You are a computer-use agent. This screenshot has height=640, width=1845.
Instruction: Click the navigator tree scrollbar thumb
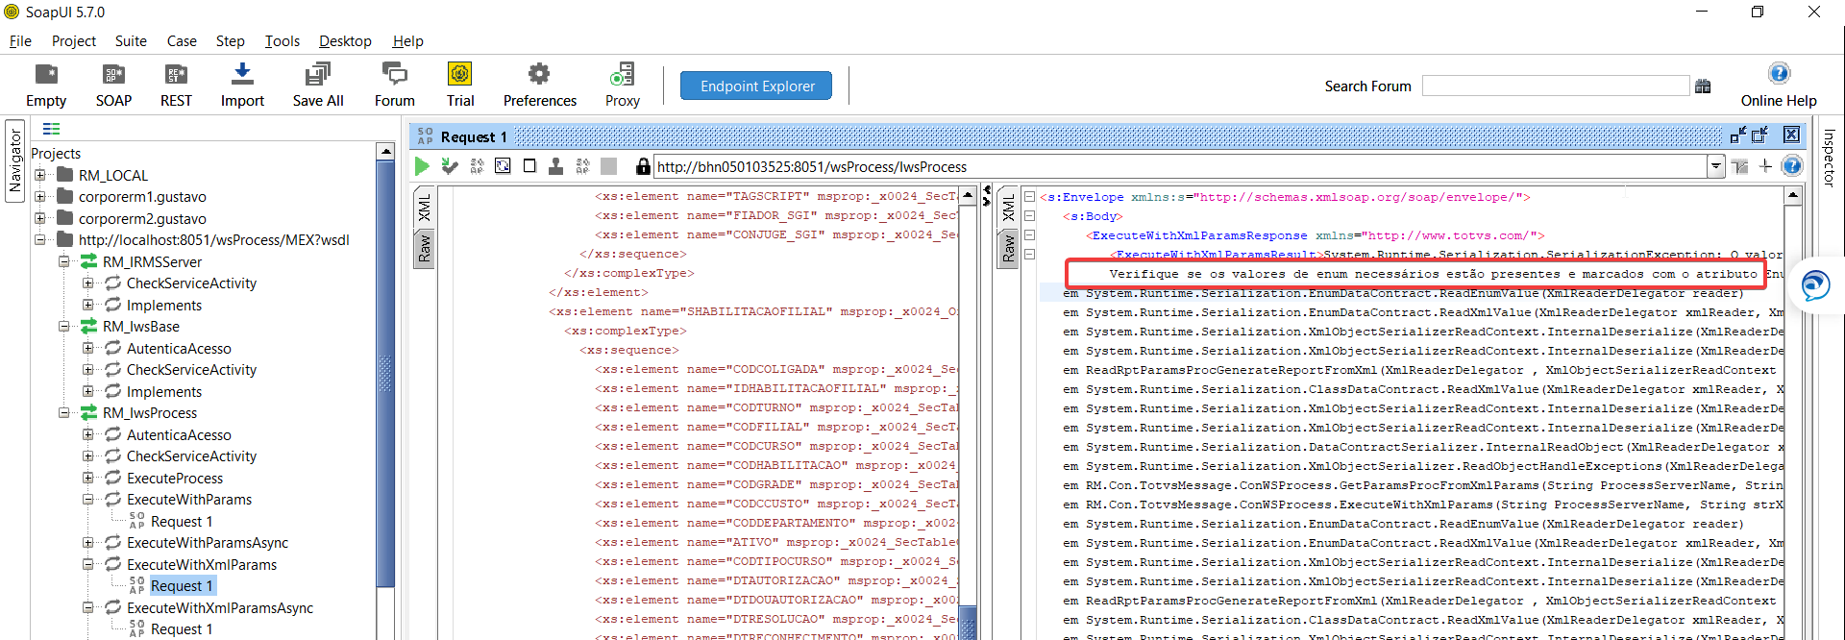click(385, 373)
